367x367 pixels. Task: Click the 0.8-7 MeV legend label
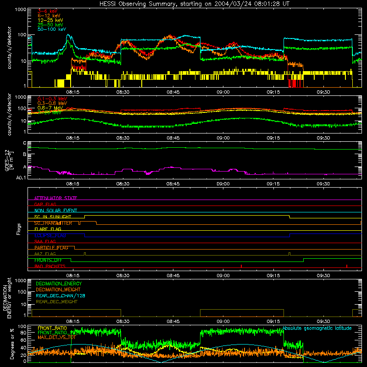[x=50, y=108]
